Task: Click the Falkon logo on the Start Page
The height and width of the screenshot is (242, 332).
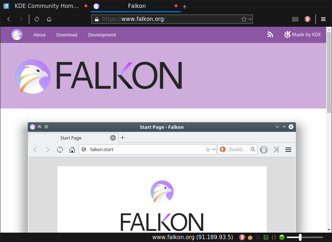Action: (162, 192)
